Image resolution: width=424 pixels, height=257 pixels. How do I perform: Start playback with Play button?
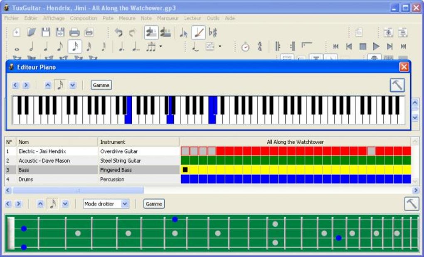[x=376, y=47]
